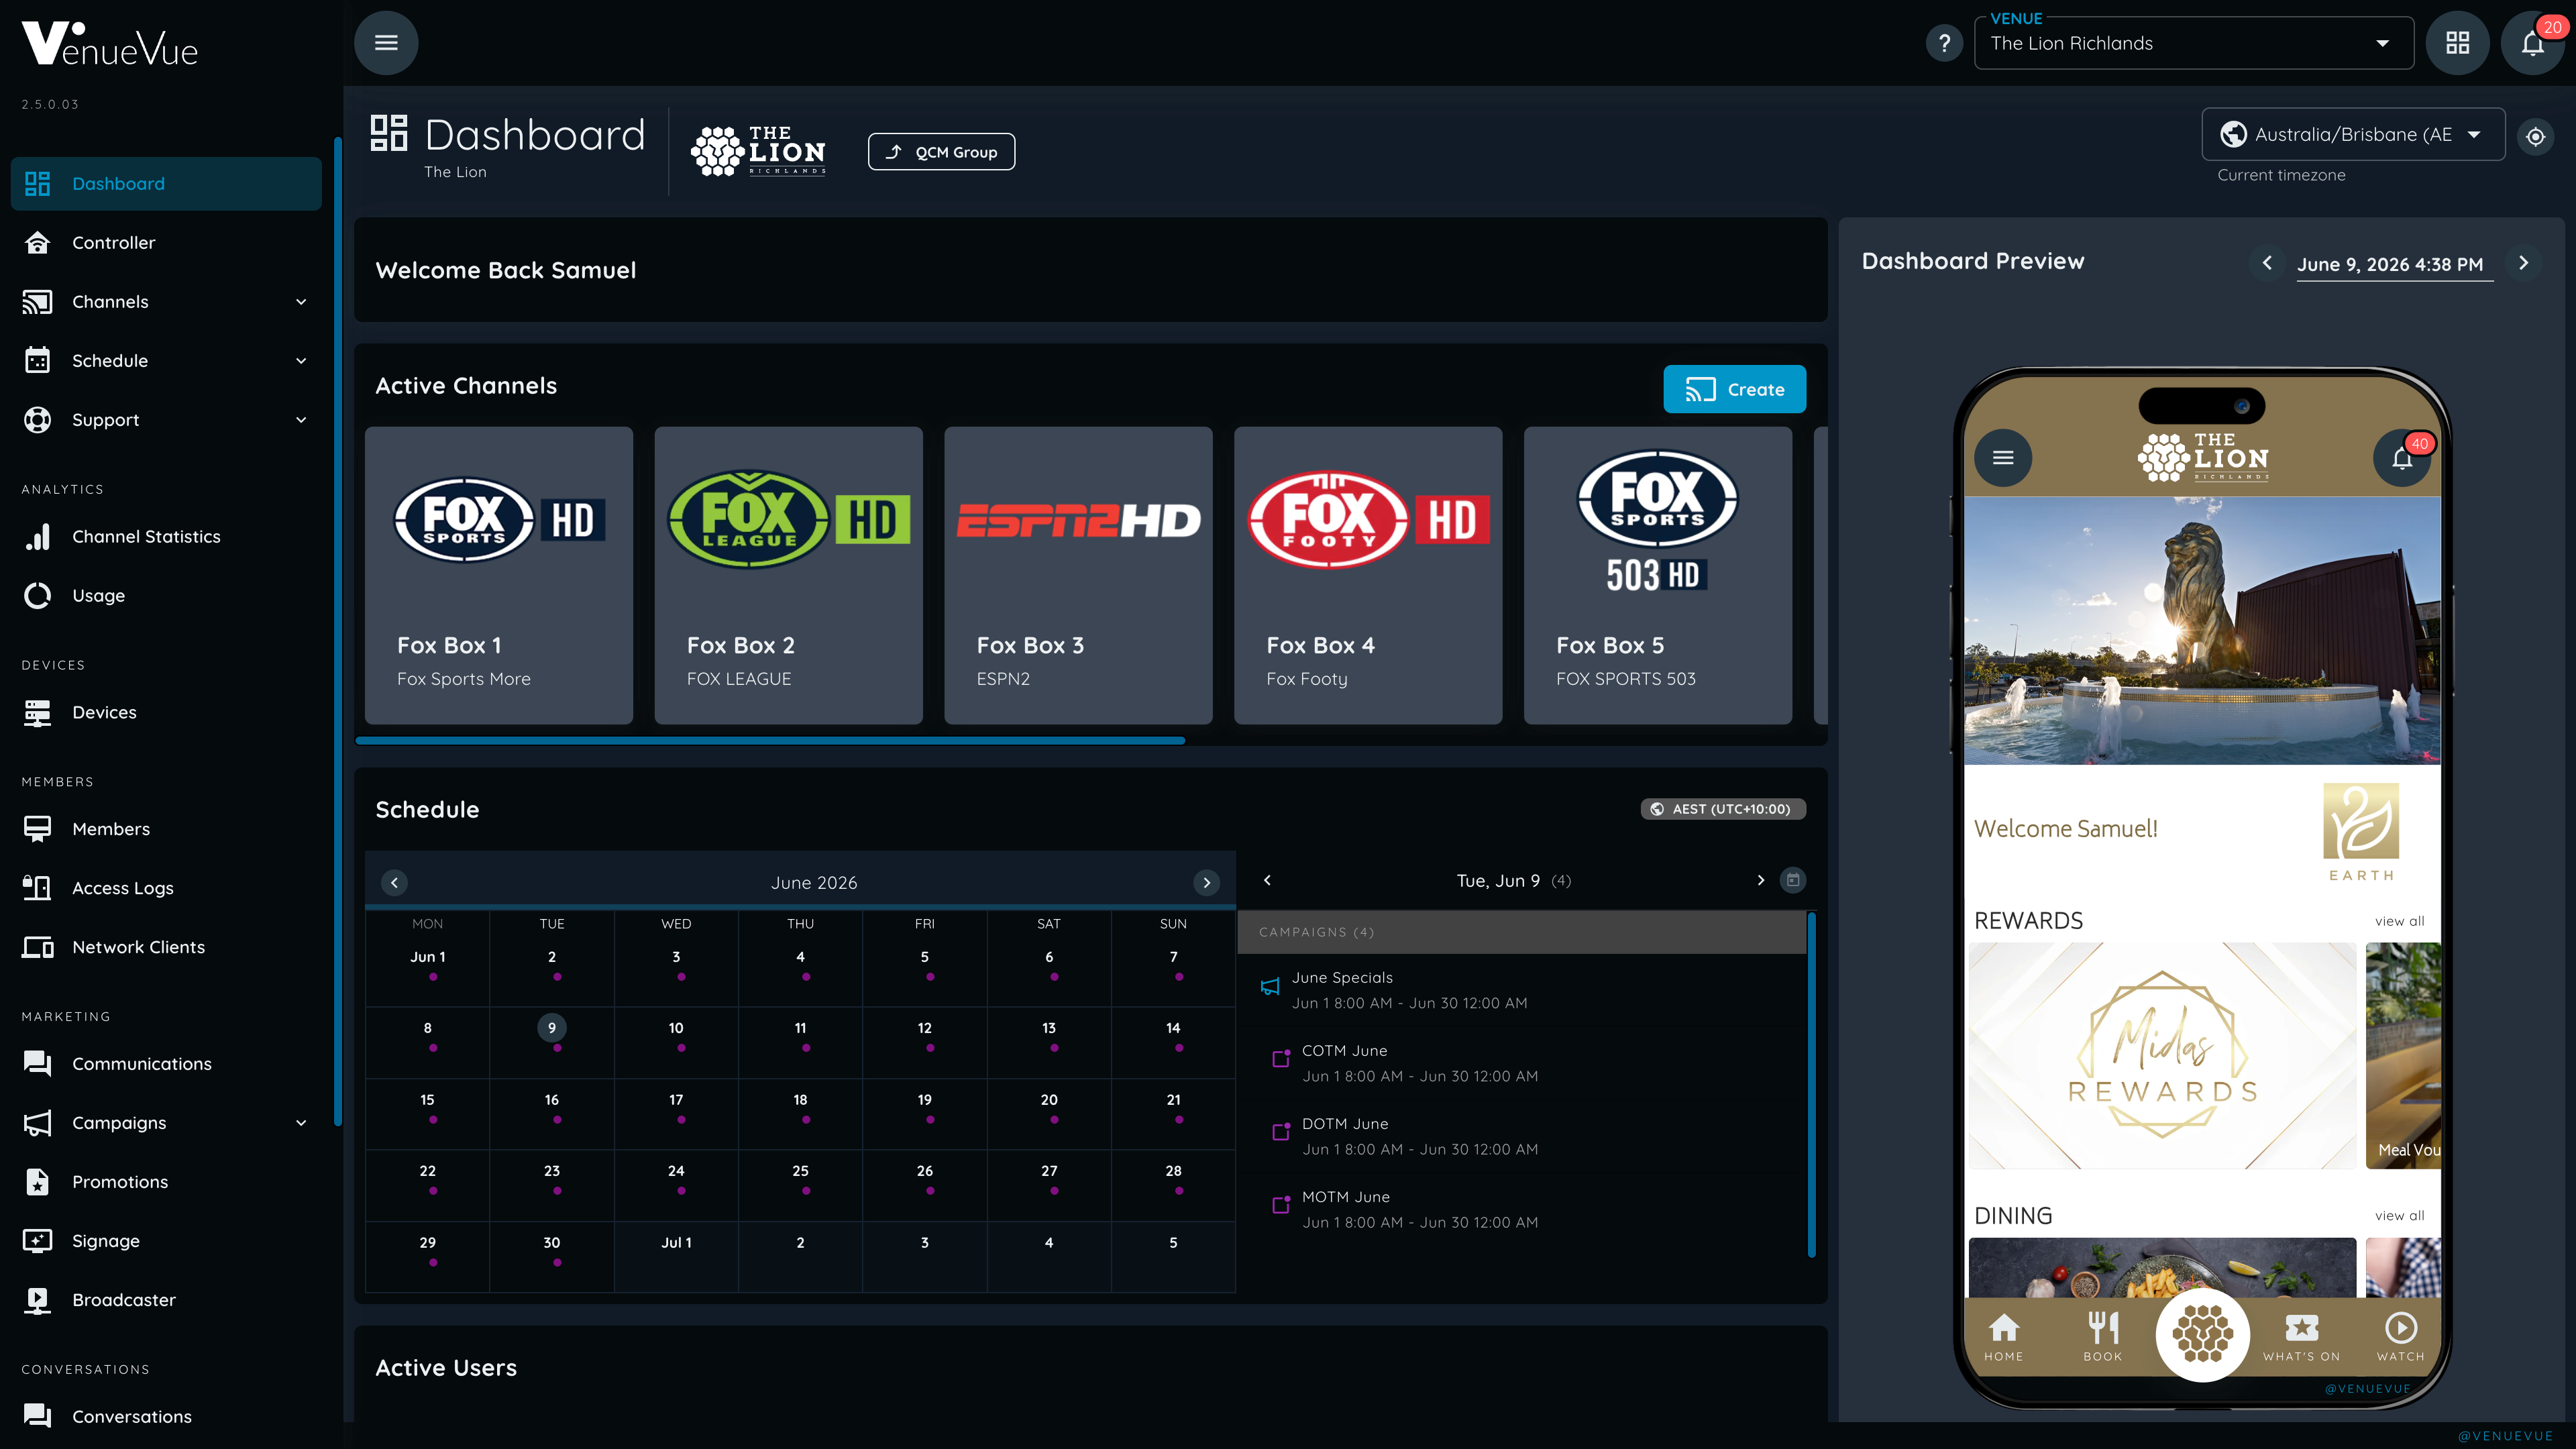Tap the phone preview bell with 40 badge
The width and height of the screenshot is (2576, 1449).
coord(2402,458)
